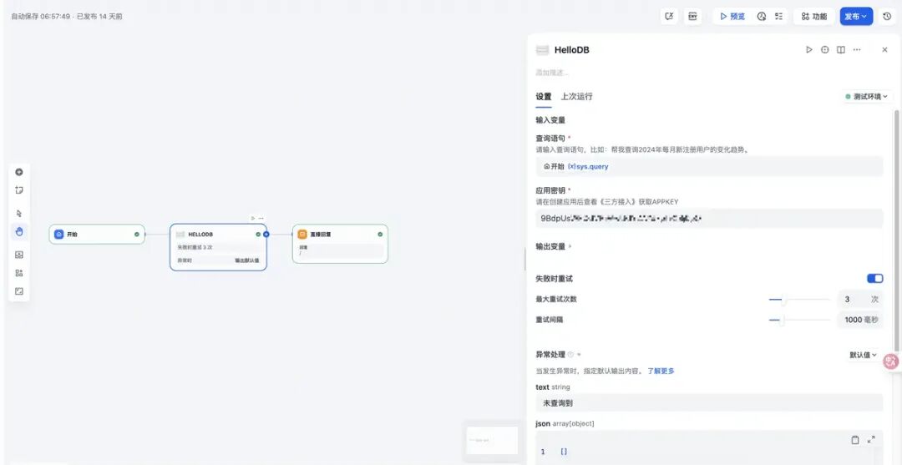
Task: Switch to hand pan mode in canvas toolbar
Action: coord(19,231)
